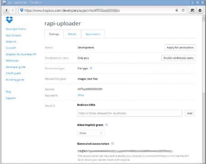Select the Development status value
Screen dimensions: 206x164
86,47
